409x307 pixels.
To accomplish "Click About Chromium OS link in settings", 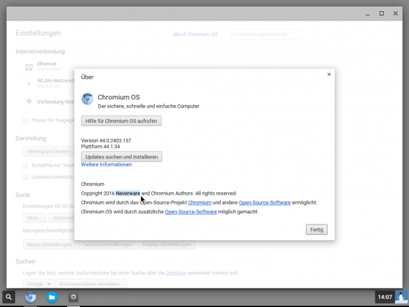I will [195, 34].
